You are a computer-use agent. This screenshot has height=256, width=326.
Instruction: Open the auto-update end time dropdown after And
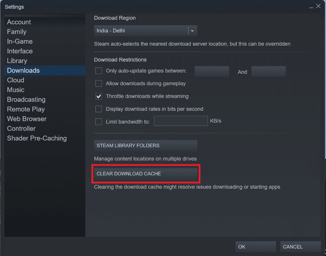[268, 71]
